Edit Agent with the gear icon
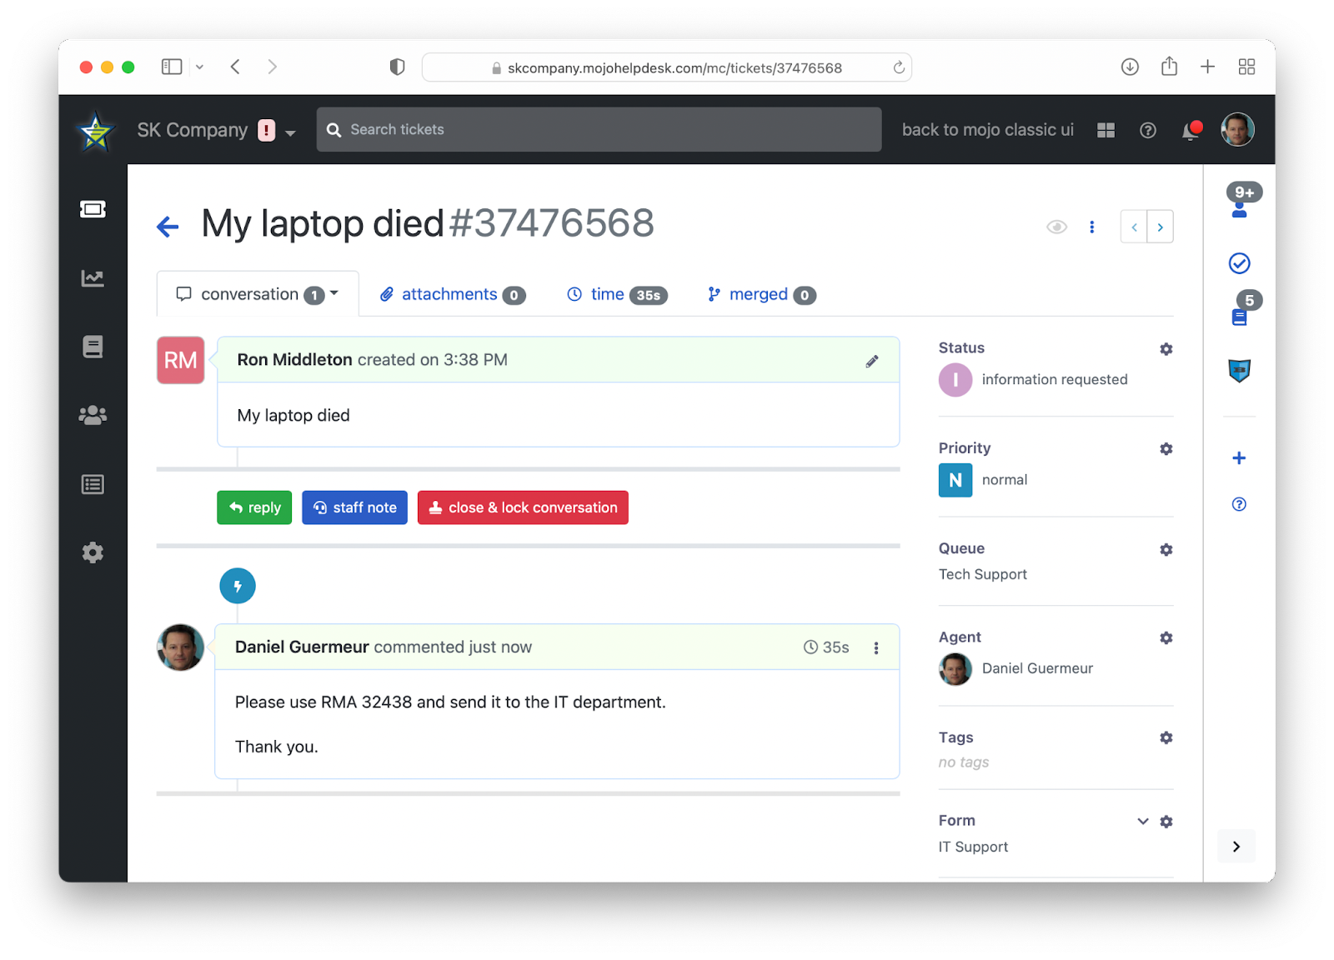Viewport: 1334px width, 960px height. 1166,638
